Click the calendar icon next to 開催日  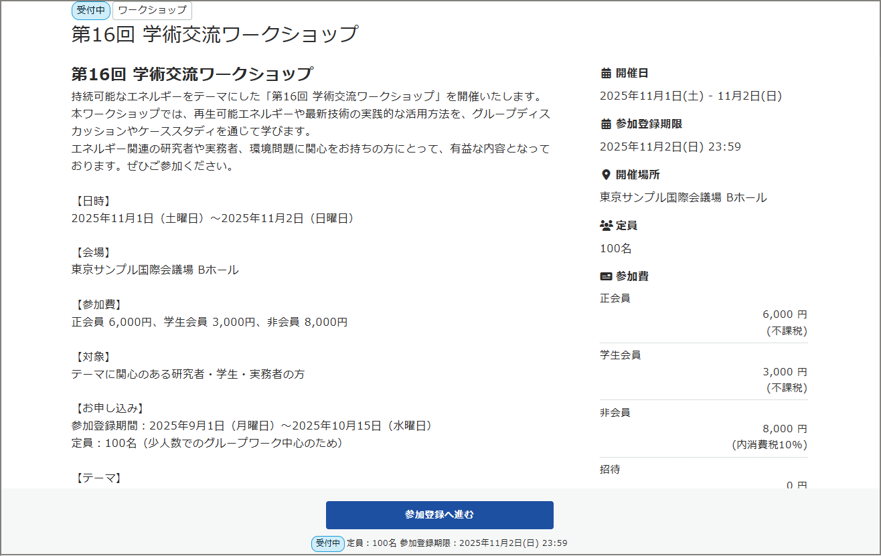[605, 73]
